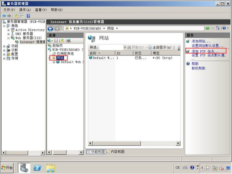The height and width of the screenshot is (174, 232).
Task: Select 应用程序池 in Connections tree
Action: tap(65, 54)
